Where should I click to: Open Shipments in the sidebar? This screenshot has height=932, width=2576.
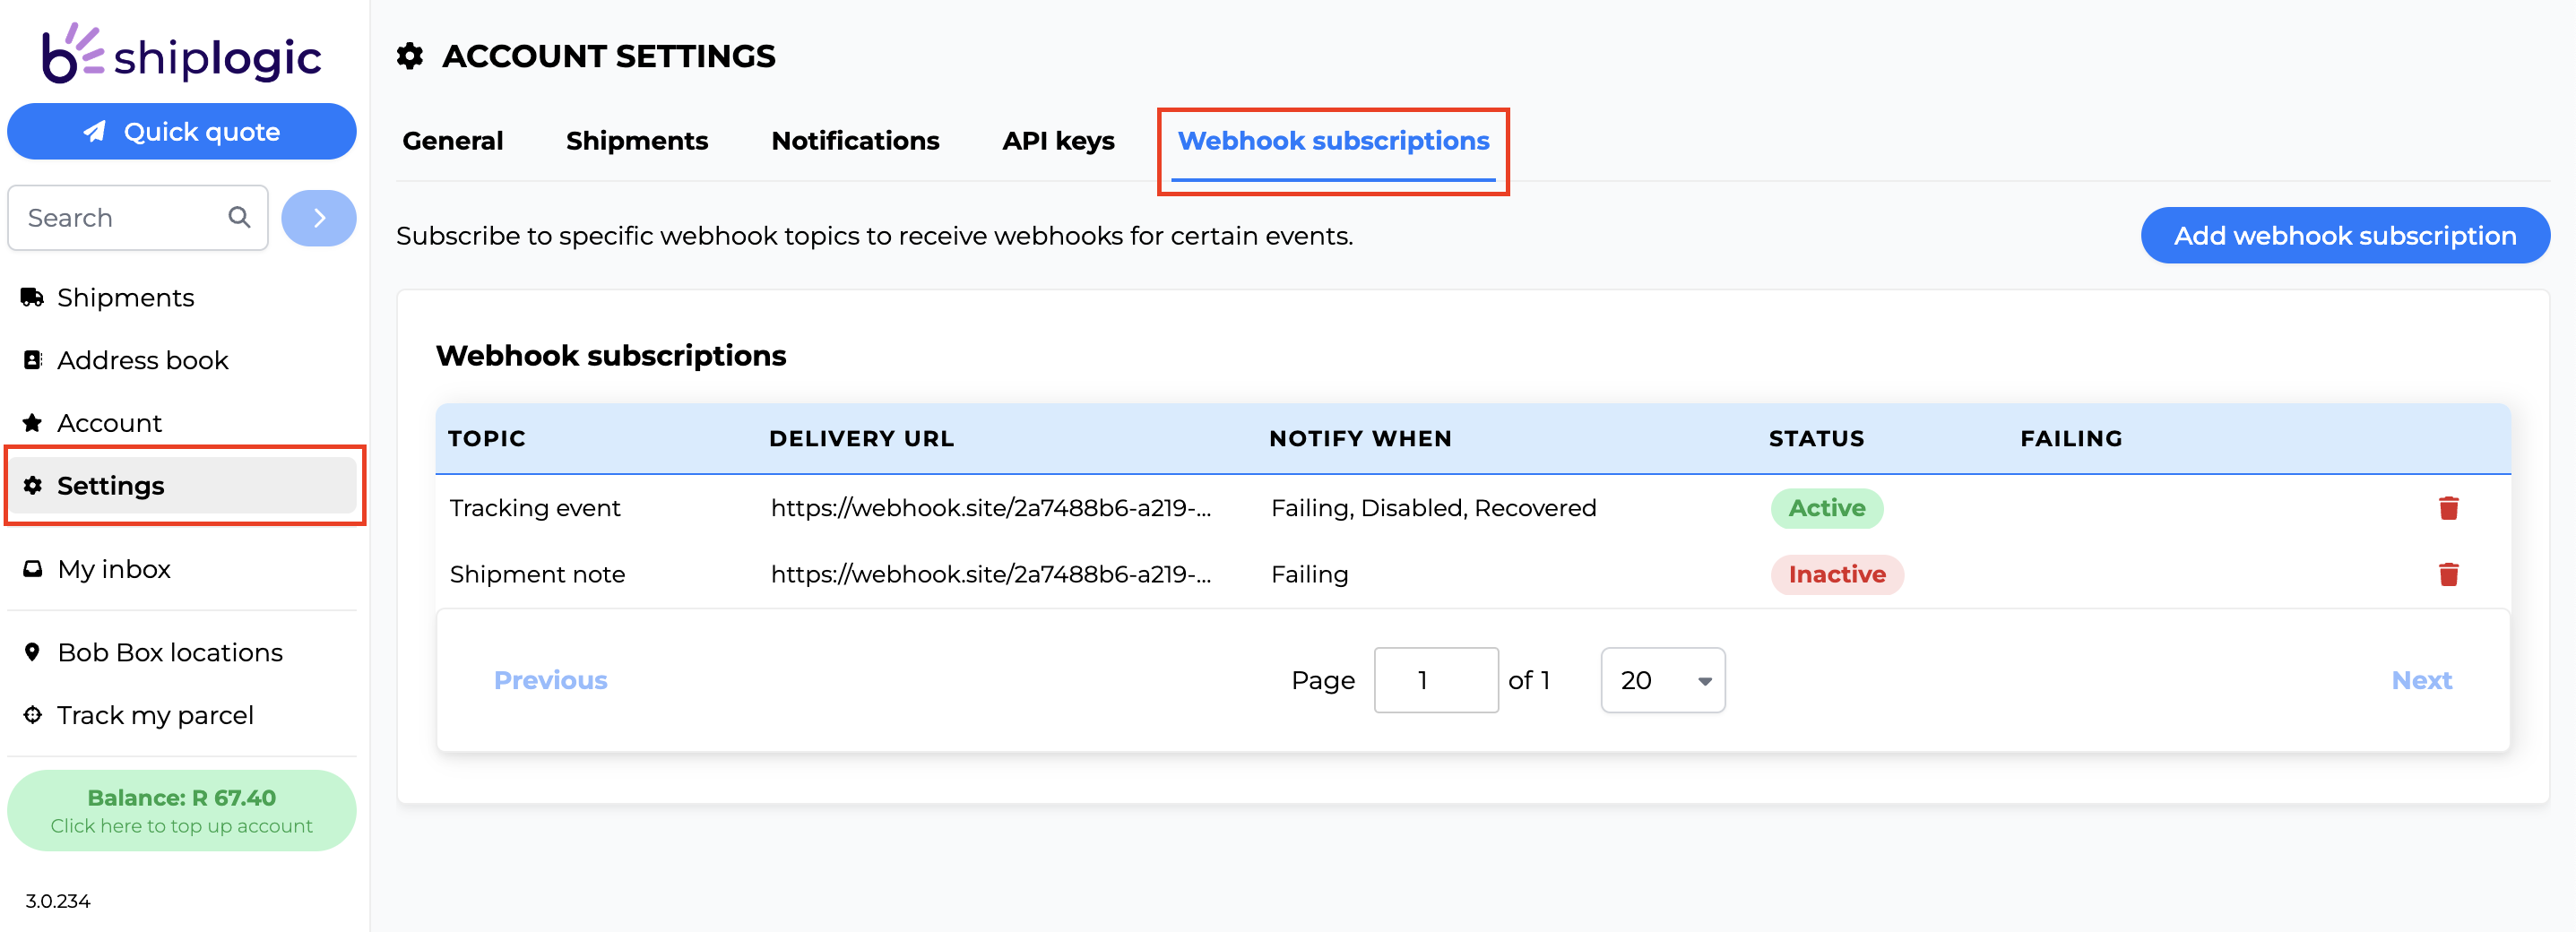click(182, 297)
